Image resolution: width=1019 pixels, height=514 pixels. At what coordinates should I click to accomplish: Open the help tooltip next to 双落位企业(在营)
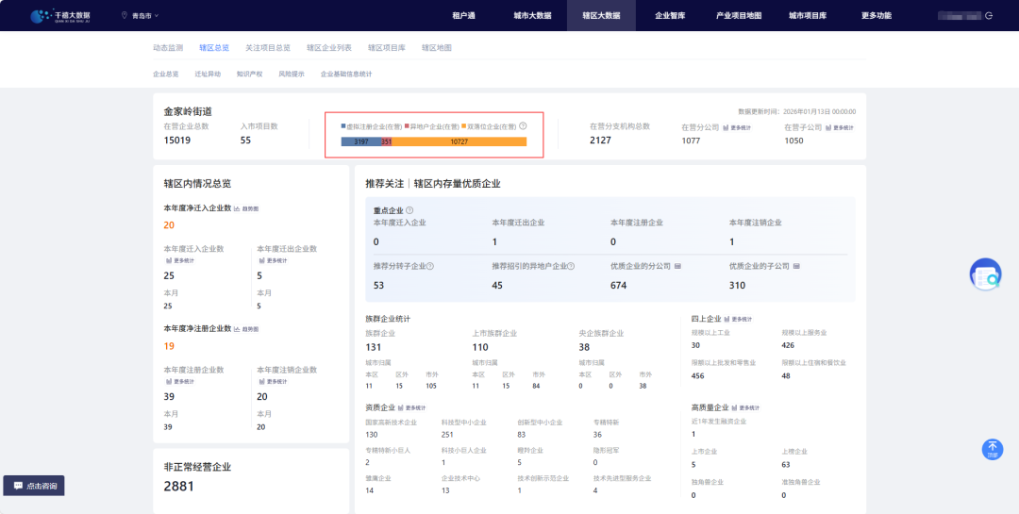coord(523,126)
